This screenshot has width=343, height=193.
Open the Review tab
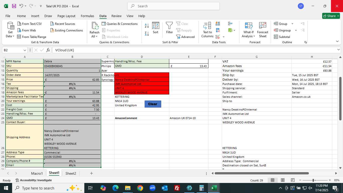click(x=116, y=16)
